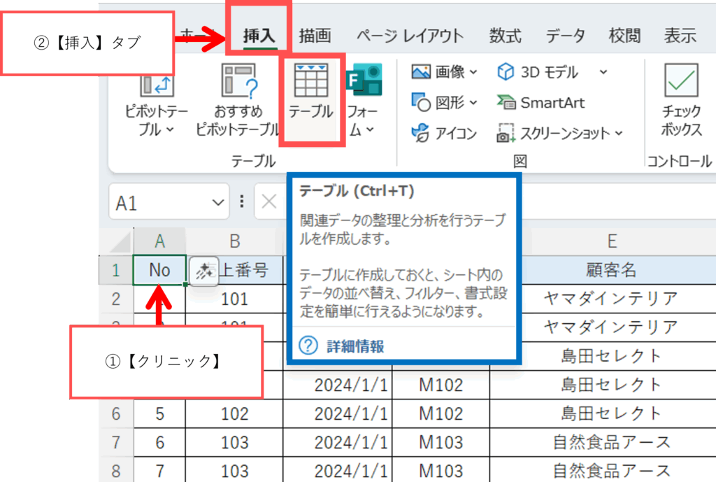This screenshot has height=482, width=716.
Task: Expand the Name Box dropdown arrow
Action: tap(216, 203)
